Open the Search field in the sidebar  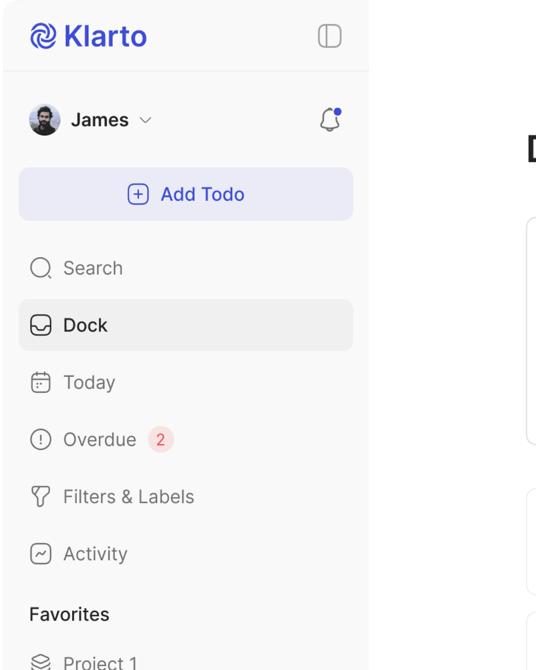(x=93, y=268)
